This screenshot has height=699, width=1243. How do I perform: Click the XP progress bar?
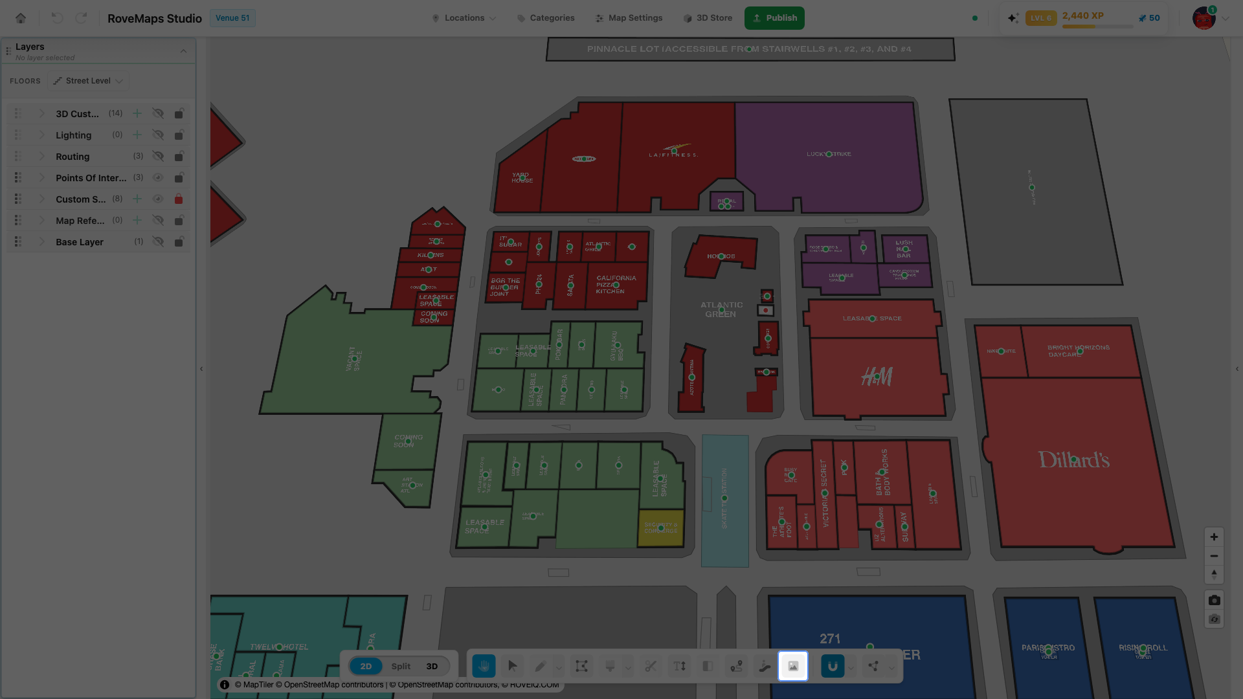(x=1097, y=27)
